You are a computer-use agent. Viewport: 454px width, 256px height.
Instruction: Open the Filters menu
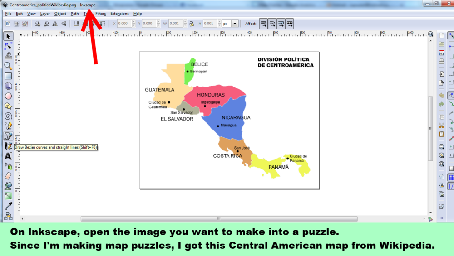(x=100, y=14)
